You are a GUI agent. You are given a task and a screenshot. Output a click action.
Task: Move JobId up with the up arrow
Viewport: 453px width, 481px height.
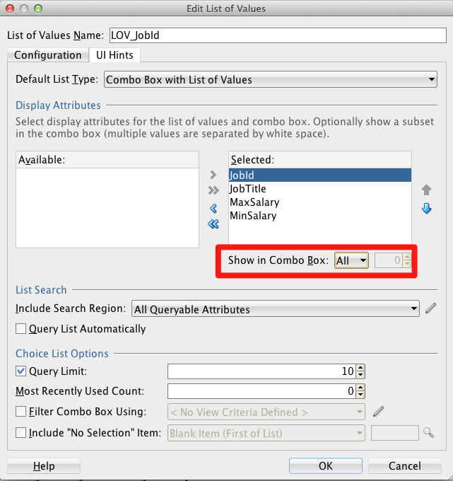pyautogui.click(x=426, y=190)
